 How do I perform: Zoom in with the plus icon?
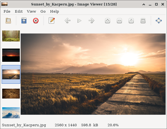108,21
